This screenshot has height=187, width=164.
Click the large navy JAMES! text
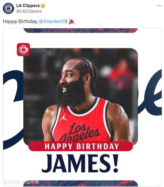point(80,163)
